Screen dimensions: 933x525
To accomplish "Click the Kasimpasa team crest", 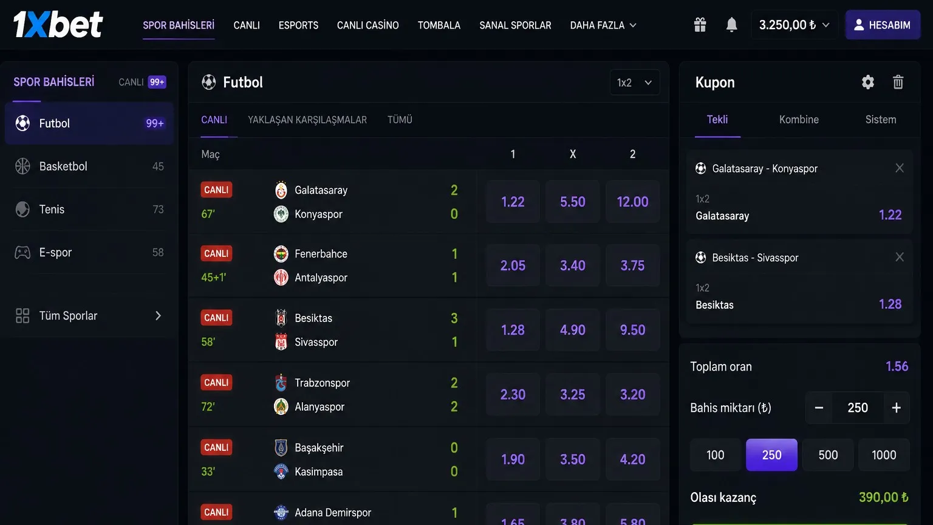I will pyautogui.click(x=281, y=472).
